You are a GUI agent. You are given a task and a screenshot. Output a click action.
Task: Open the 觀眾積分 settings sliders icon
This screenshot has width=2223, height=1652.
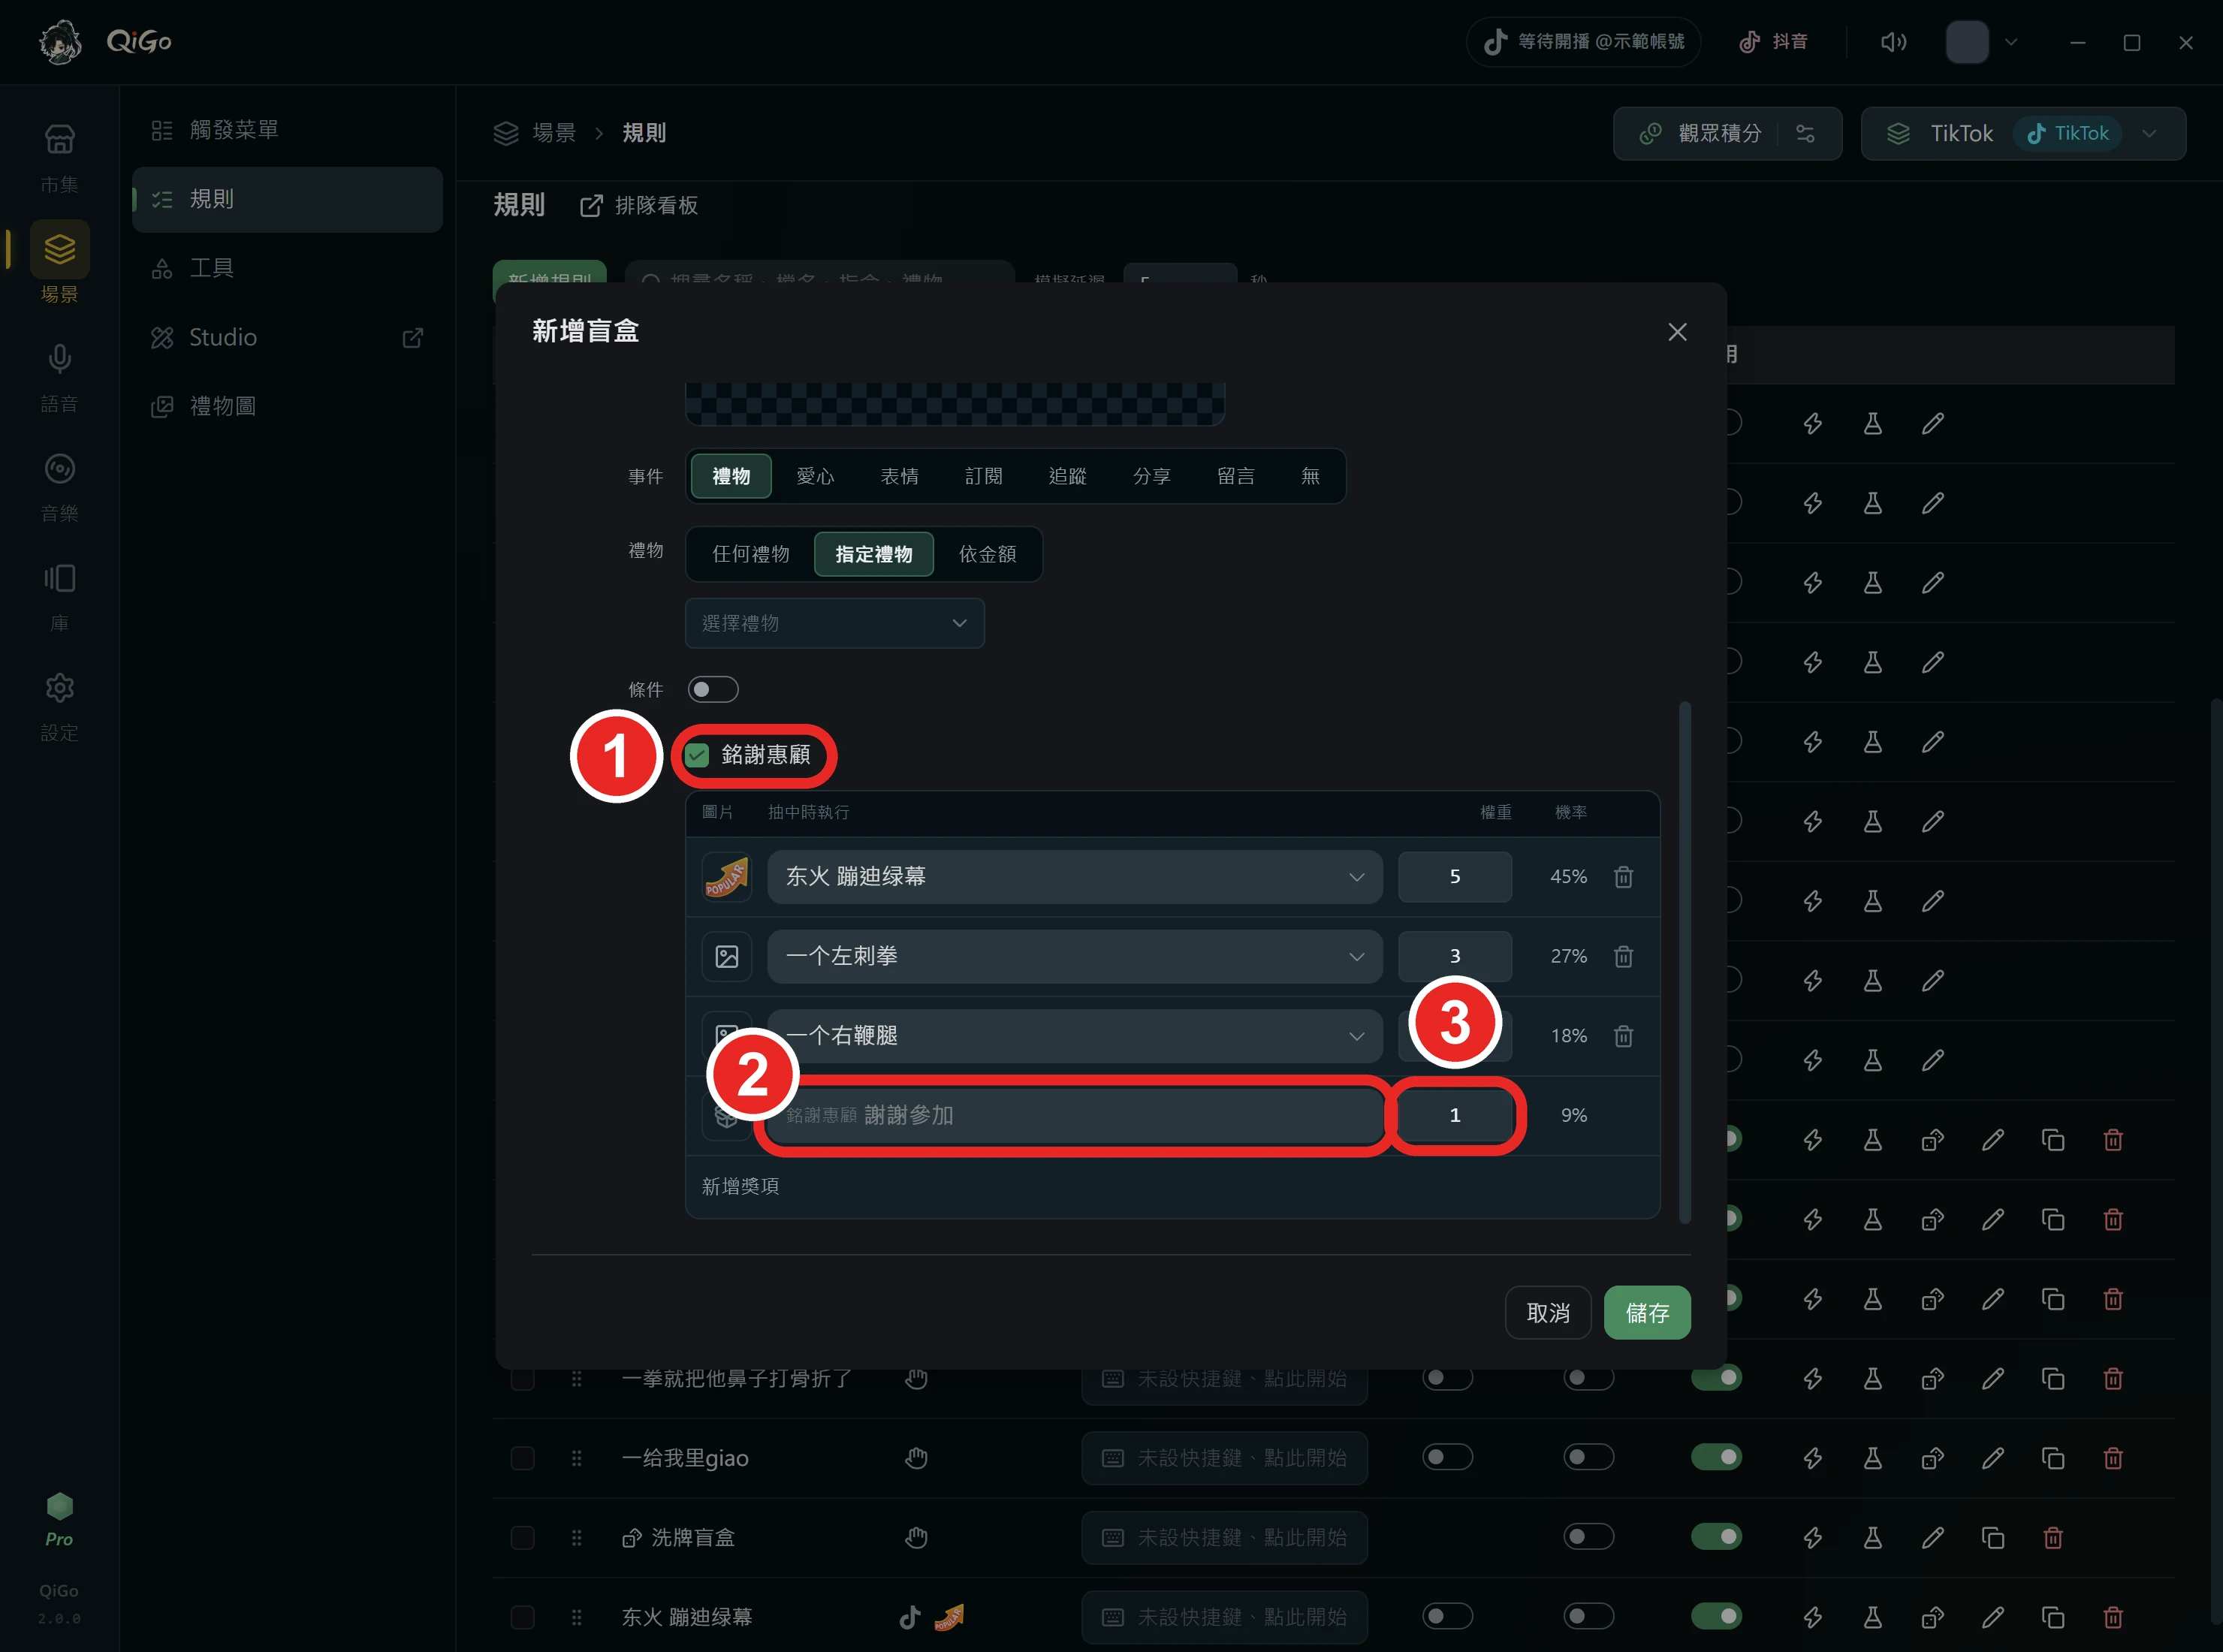(x=1805, y=133)
